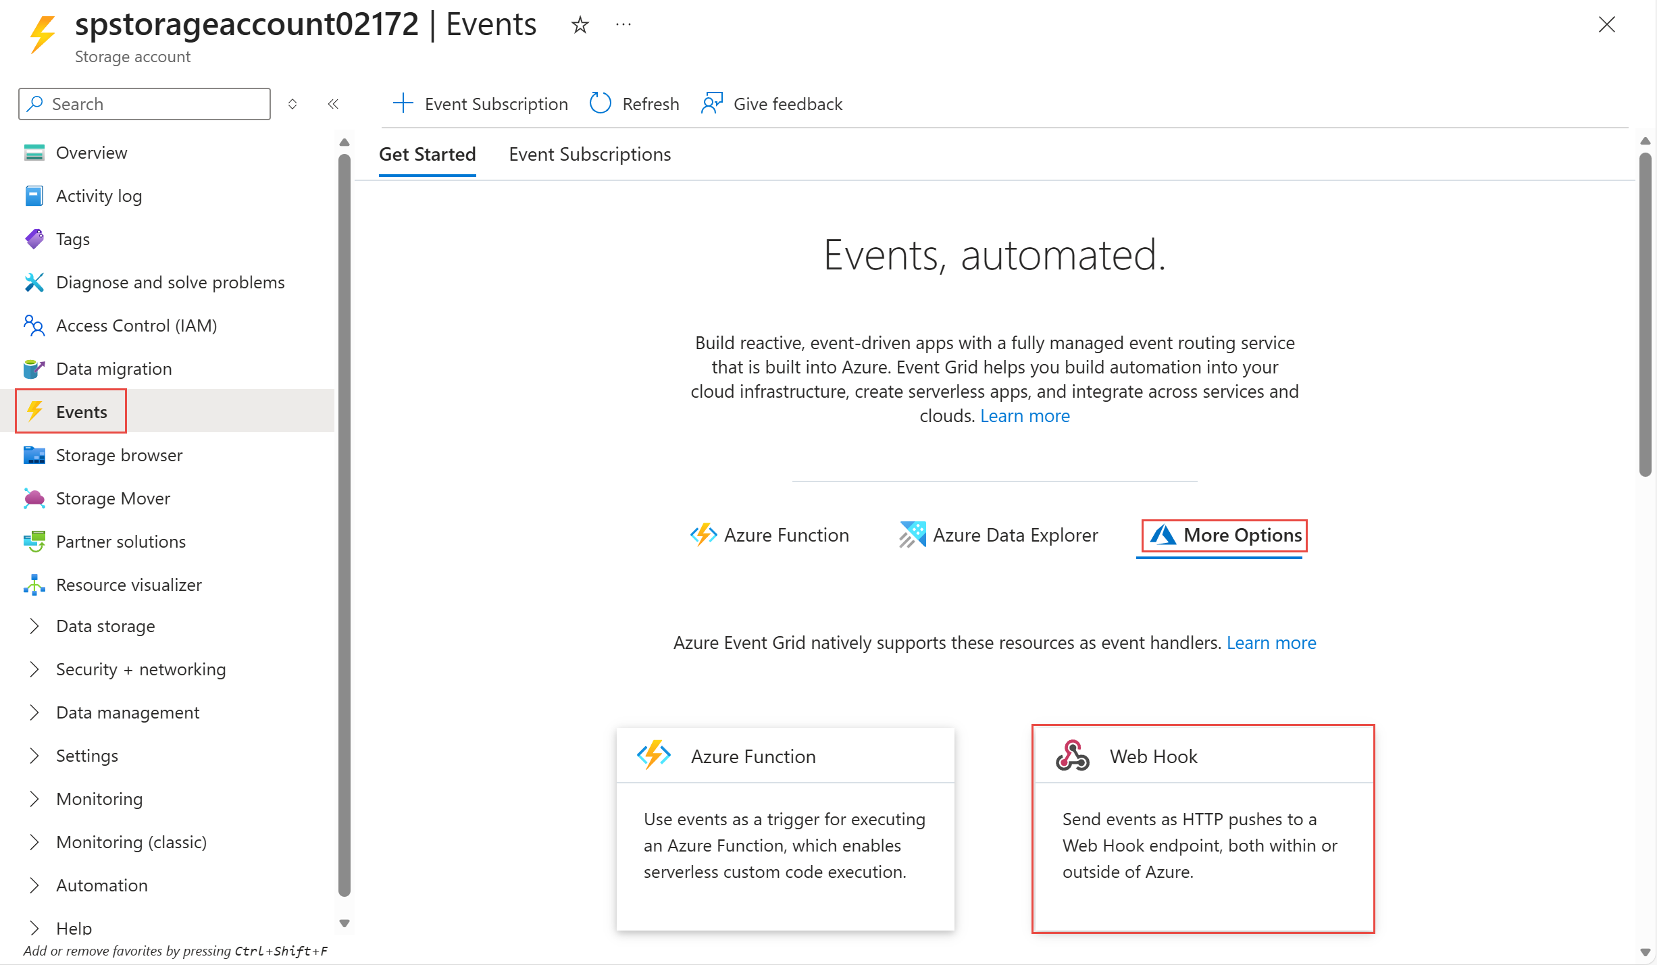The image size is (1657, 965).
Task: Click the Refresh icon in toolbar
Action: pyautogui.click(x=600, y=104)
